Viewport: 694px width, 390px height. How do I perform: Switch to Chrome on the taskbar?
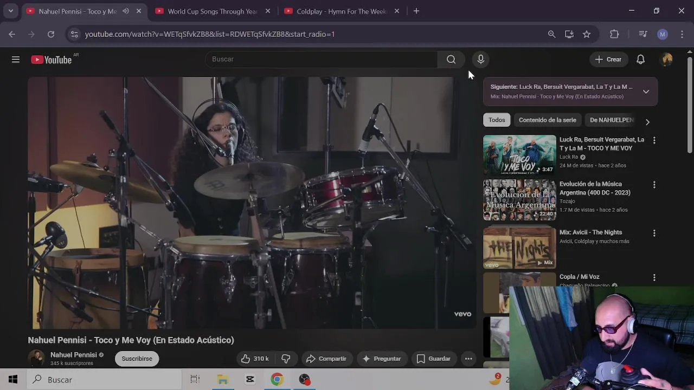(x=277, y=380)
